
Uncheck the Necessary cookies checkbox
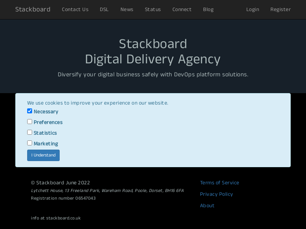29,111
